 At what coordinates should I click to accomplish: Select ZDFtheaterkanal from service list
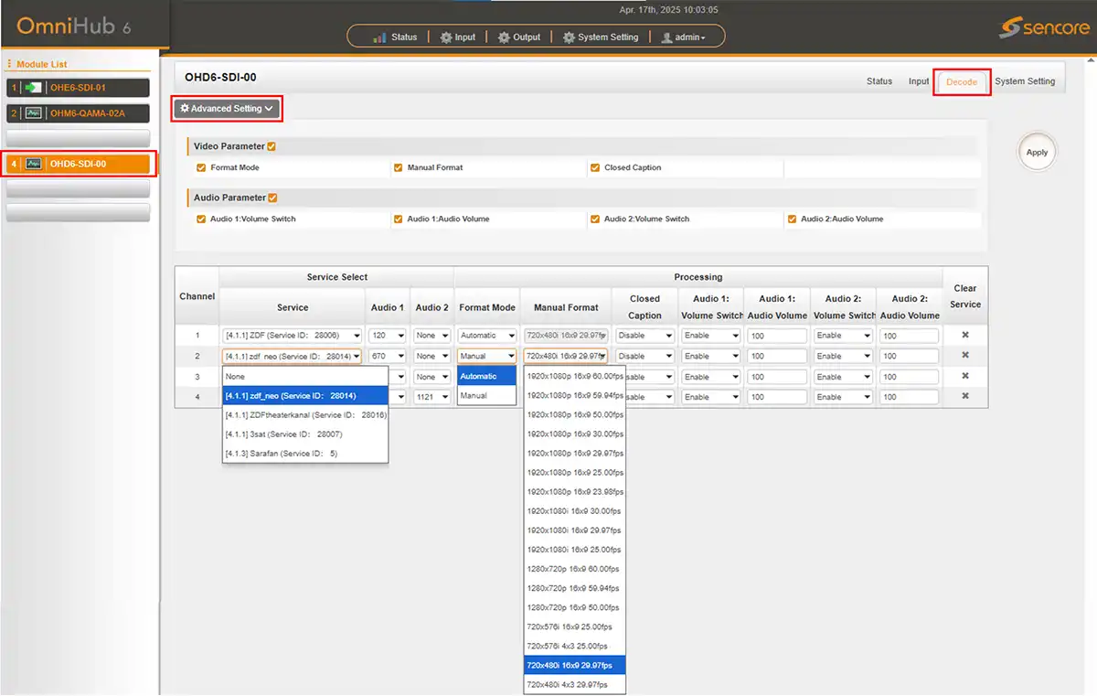(305, 415)
